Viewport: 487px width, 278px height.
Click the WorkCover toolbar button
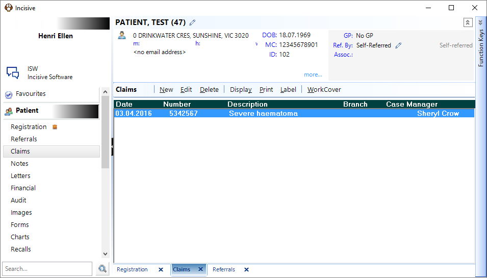[x=324, y=89]
